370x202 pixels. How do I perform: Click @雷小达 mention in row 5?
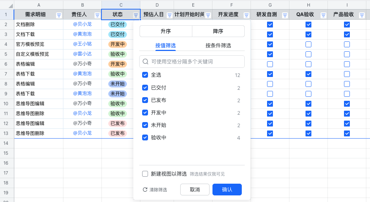coord(82,54)
